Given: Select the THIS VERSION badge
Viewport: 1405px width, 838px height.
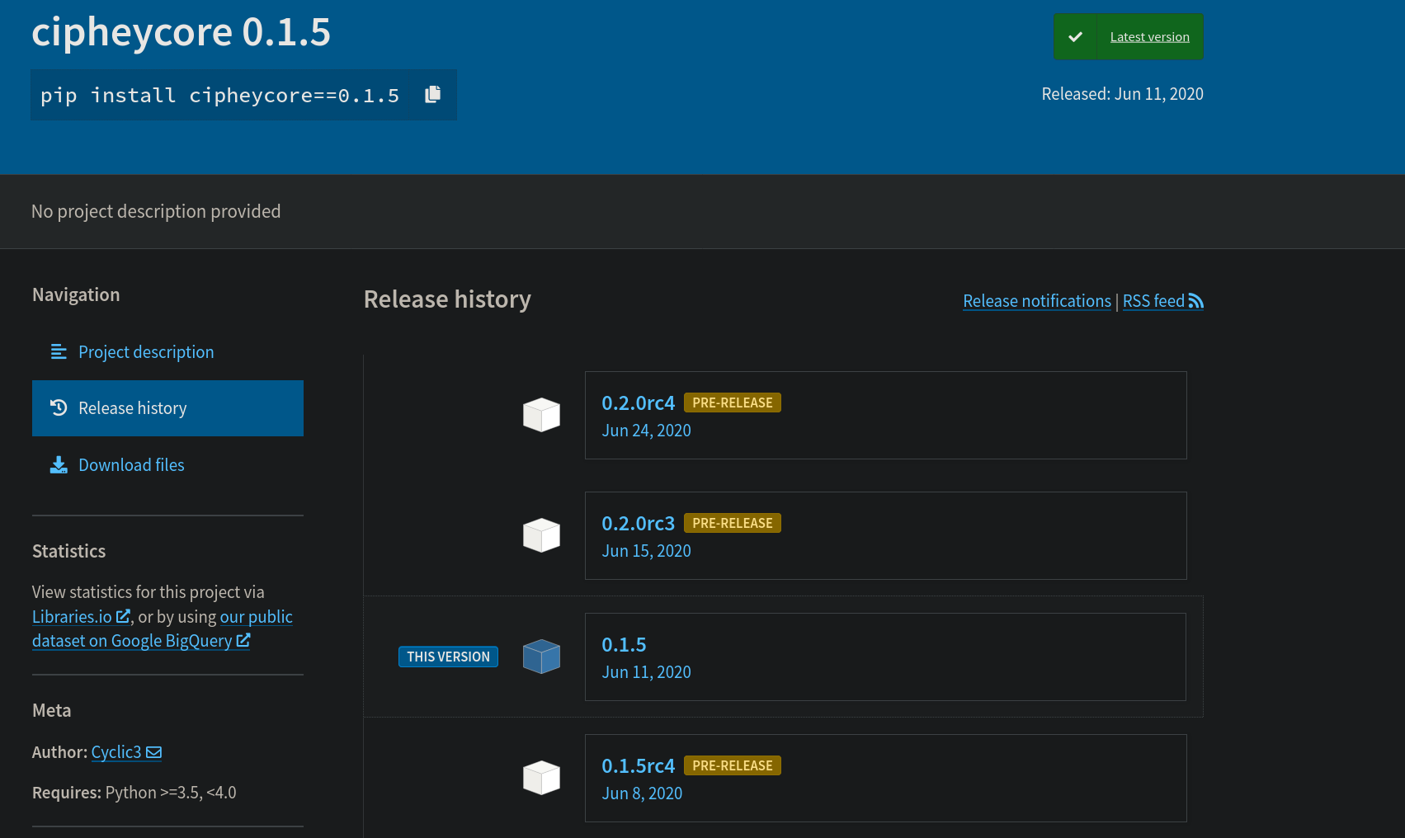Looking at the screenshot, I should (448, 657).
